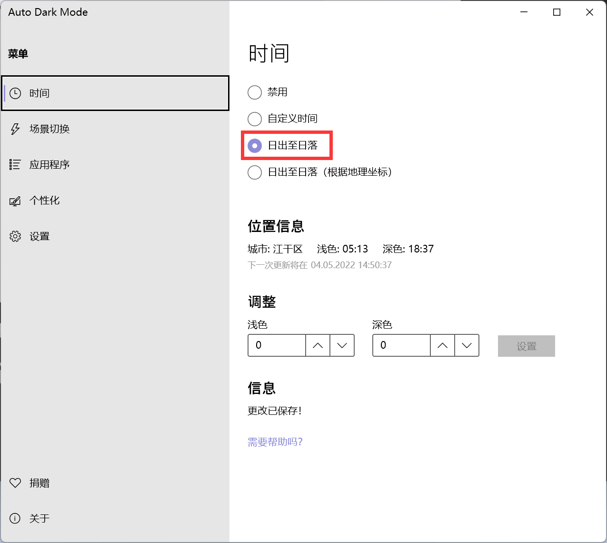Image resolution: width=607 pixels, height=543 pixels.
Task: Click the list icon for 应用程序
Action: [15, 165]
